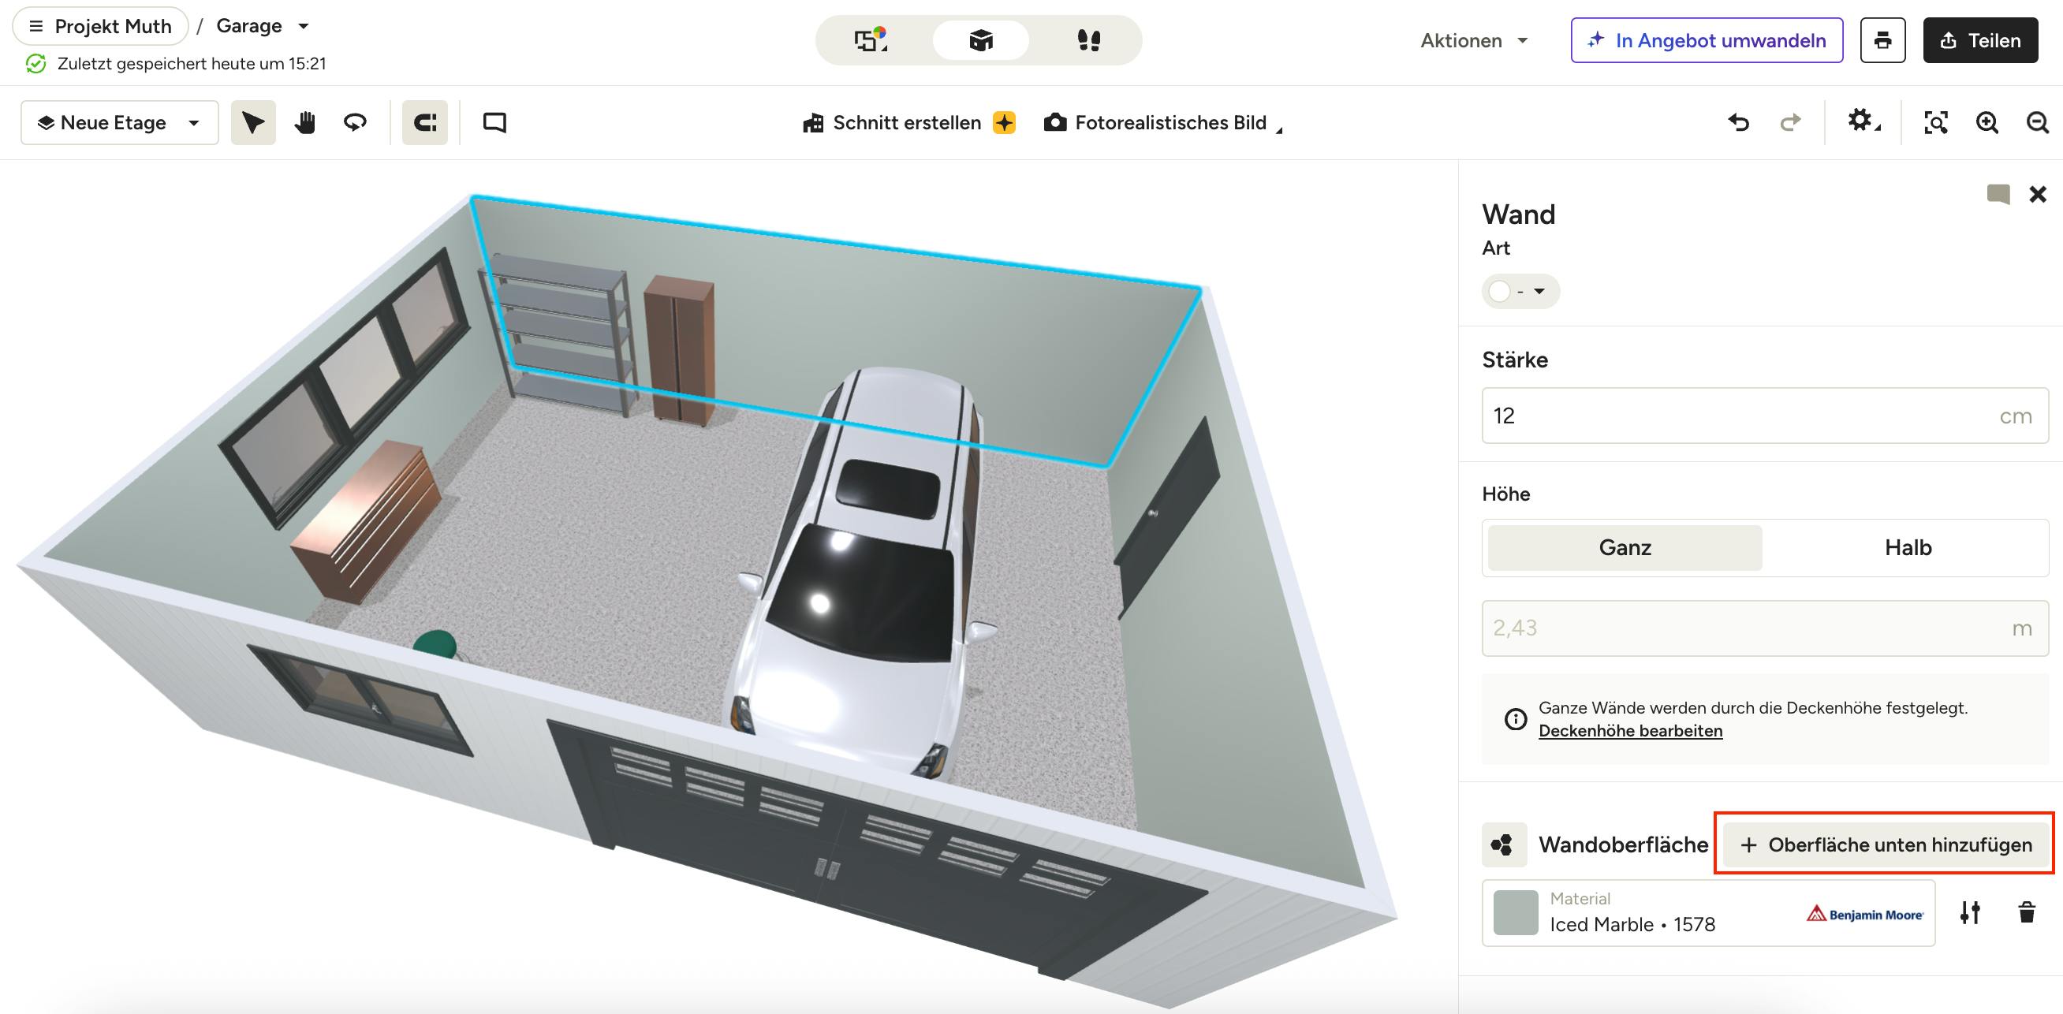Open the gear settings menu
Image resolution: width=2063 pixels, height=1014 pixels.
pyautogui.click(x=1863, y=121)
